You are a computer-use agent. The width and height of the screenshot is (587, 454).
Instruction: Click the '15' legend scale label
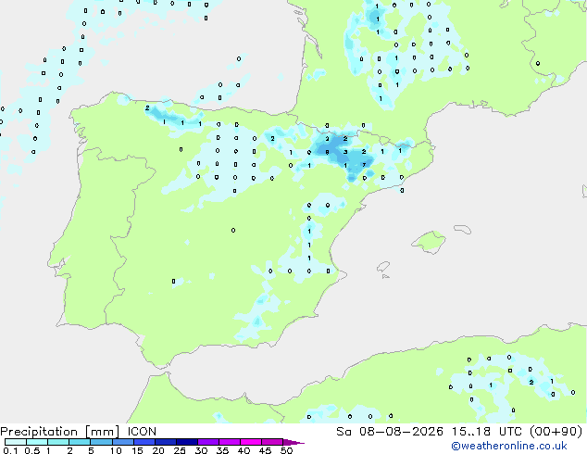137,450
